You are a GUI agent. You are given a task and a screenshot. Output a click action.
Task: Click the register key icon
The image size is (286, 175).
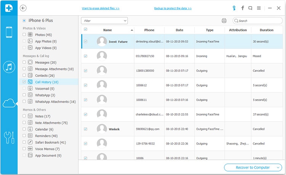(x=234, y=8)
